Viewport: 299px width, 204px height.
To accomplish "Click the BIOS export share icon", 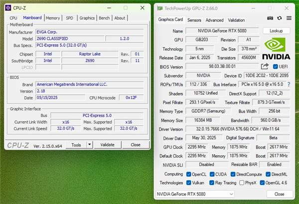I will pyautogui.click(x=265, y=66).
